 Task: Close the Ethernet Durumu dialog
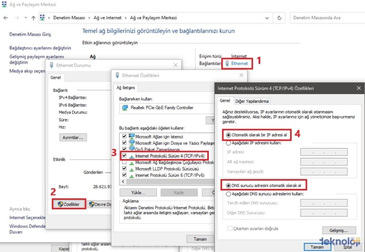point(175,65)
